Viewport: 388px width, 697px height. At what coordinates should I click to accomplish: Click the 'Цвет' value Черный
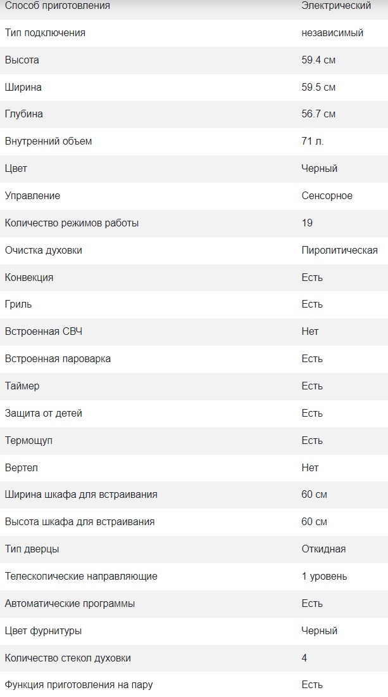320,169
